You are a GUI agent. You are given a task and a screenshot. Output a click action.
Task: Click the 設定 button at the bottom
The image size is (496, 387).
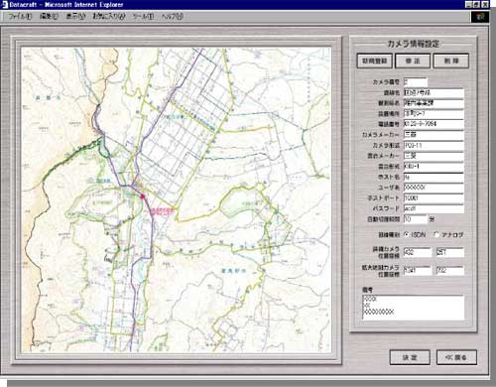(x=410, y=357)
